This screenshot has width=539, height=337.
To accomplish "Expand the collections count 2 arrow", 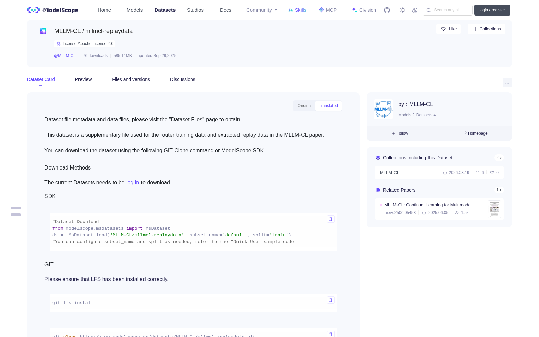I will 499,158.
